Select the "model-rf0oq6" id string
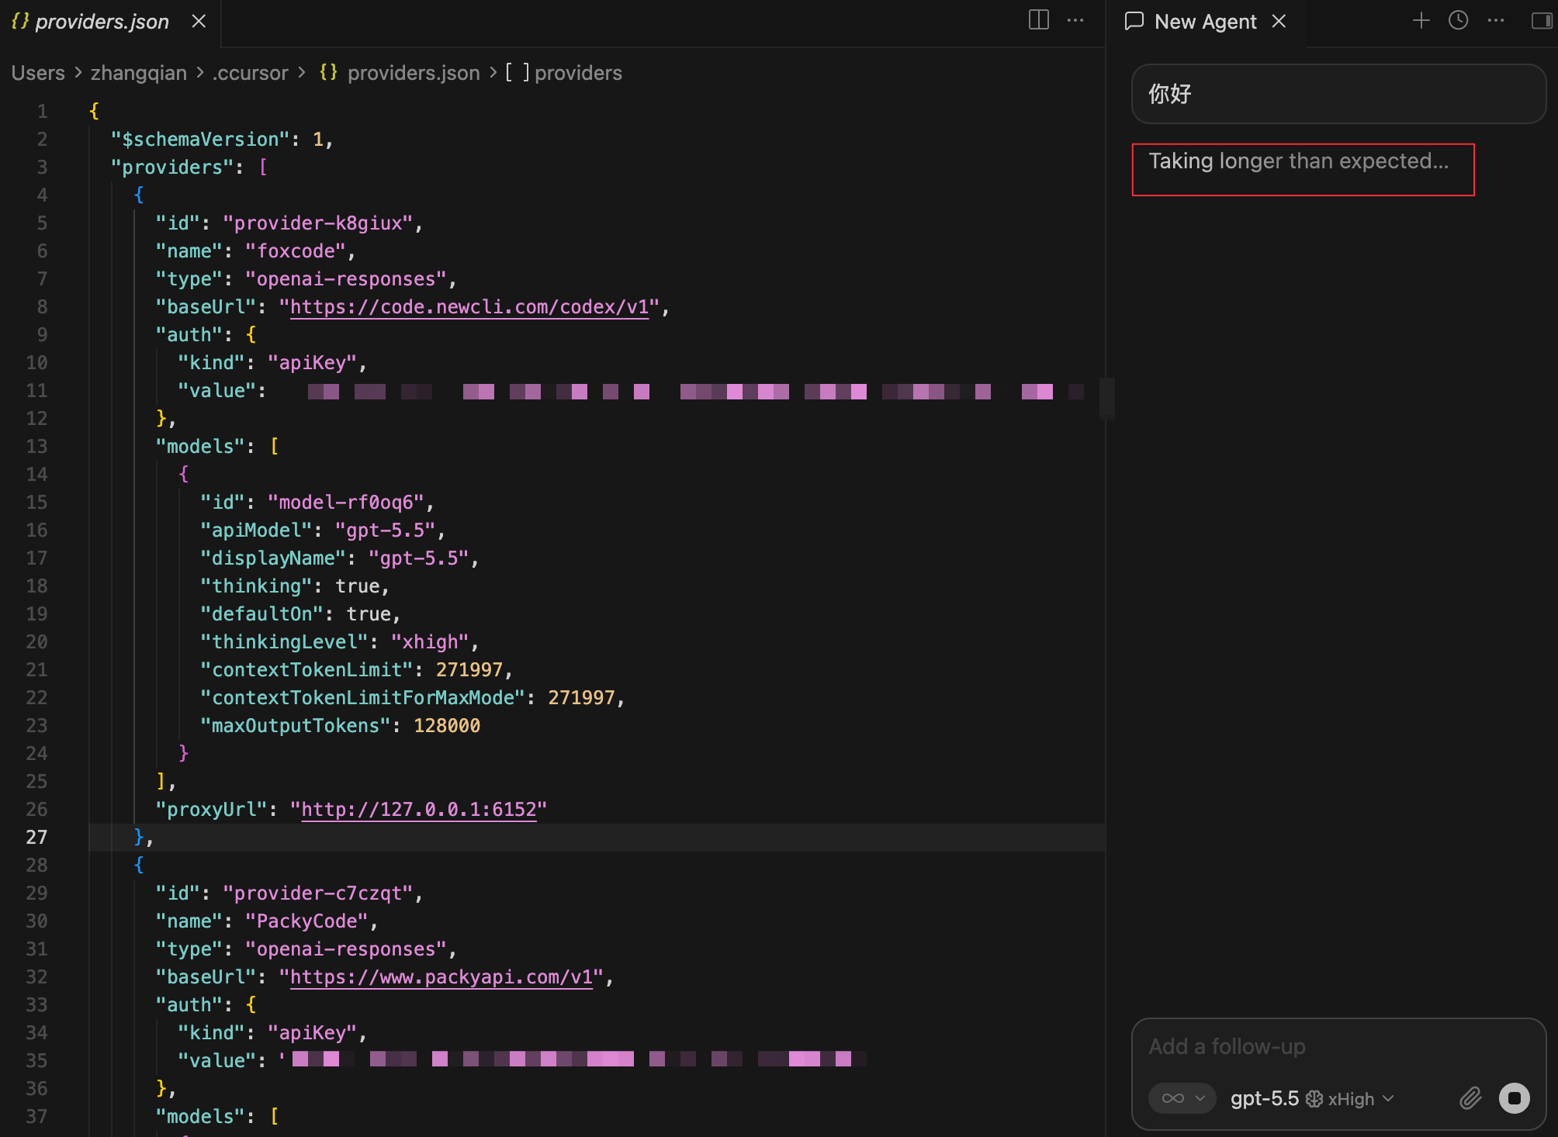Viewport: 1558px width, 1137px height. [346, 503]
